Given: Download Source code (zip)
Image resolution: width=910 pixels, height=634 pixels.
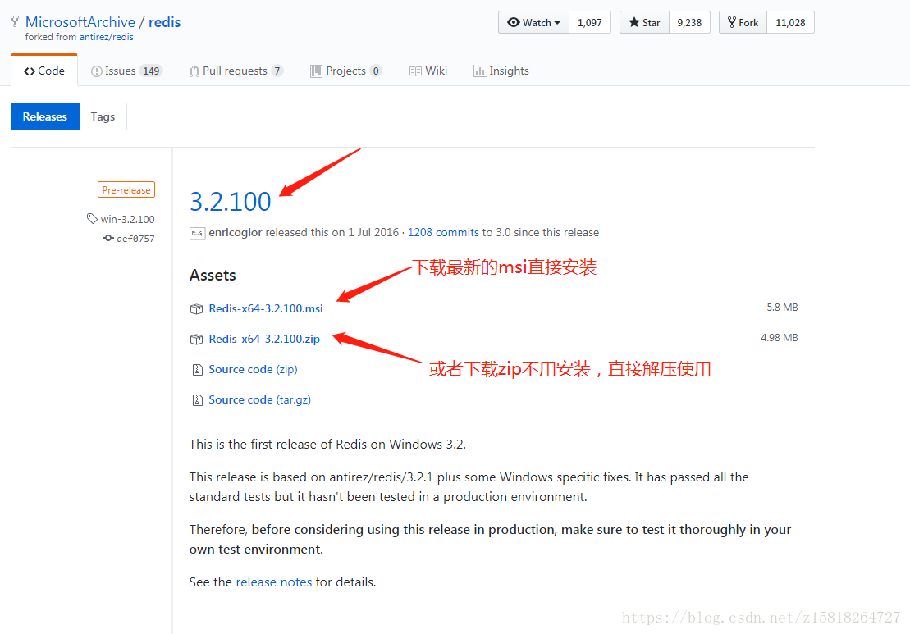Looking at the screenshot, I should tap(253, 369).
